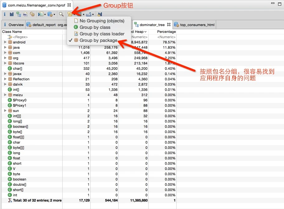Choose Group by class menu entry
The height and width of the screenshot is (209, 284).
tap(95, 27)
